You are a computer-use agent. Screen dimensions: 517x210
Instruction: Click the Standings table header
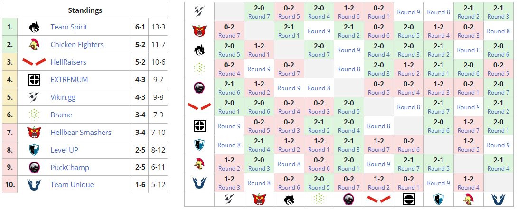85,10
